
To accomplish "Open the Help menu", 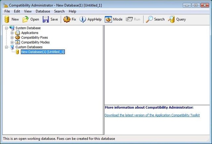I will 73,11.
